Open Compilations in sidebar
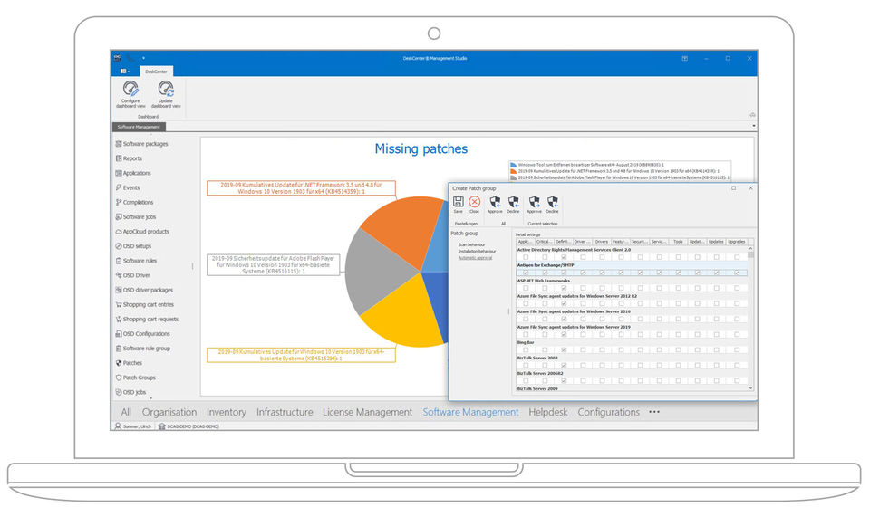The width and height of the screenshot is (870, 507). (134, 202)
